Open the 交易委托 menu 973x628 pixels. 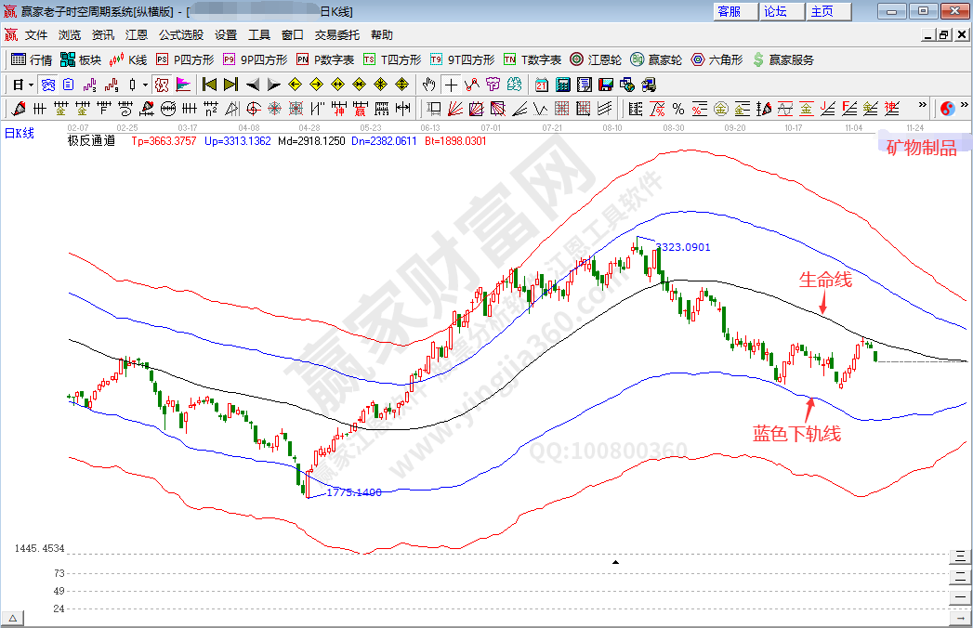(336, 35)
